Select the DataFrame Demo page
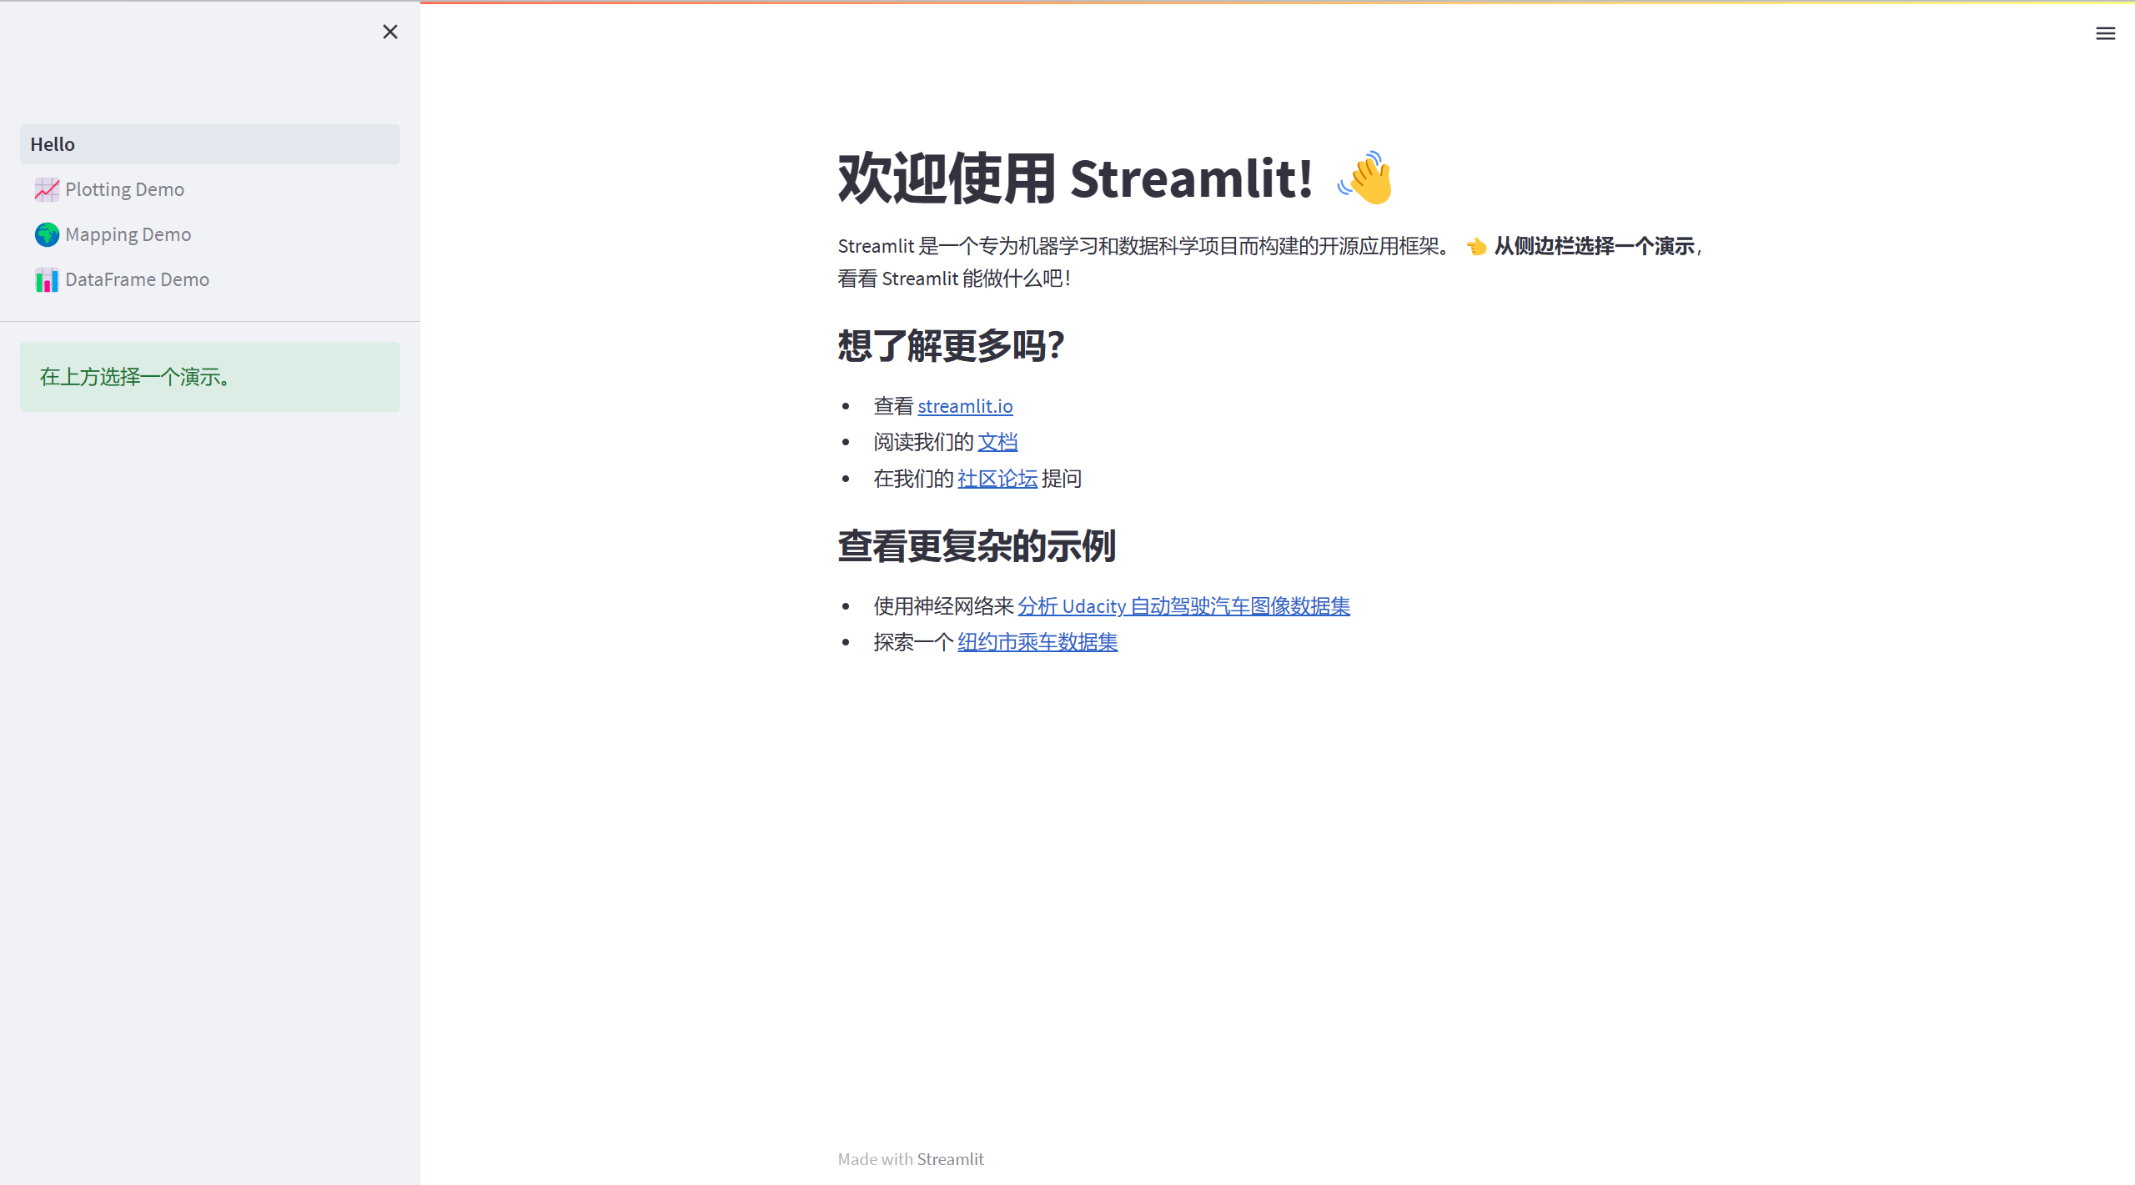 click(x=136, y=280)
